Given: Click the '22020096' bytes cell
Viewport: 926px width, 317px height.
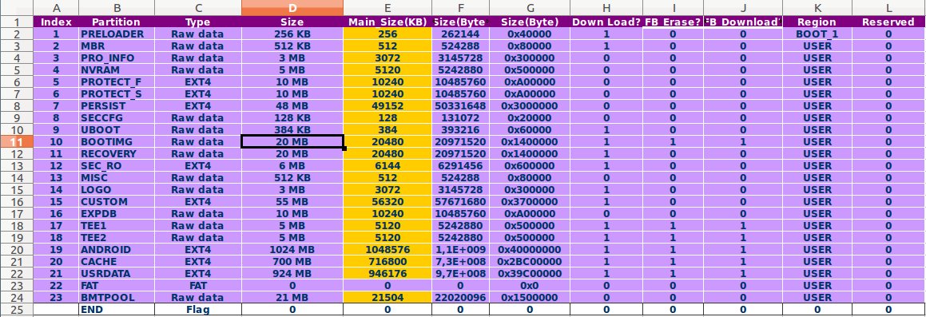Looking at the screenshot, I should (461, 298).
